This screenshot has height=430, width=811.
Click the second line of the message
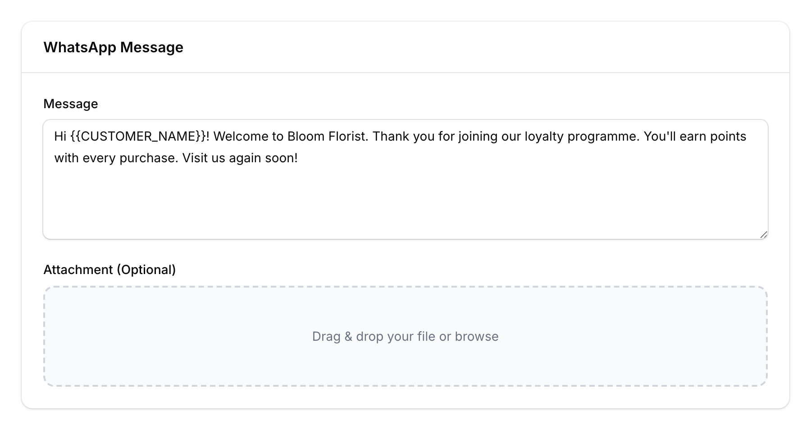click(x=176, y=158)
